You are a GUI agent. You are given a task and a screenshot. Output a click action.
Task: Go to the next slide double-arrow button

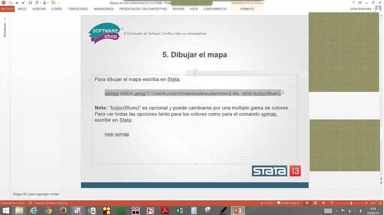tap(381, 183)
